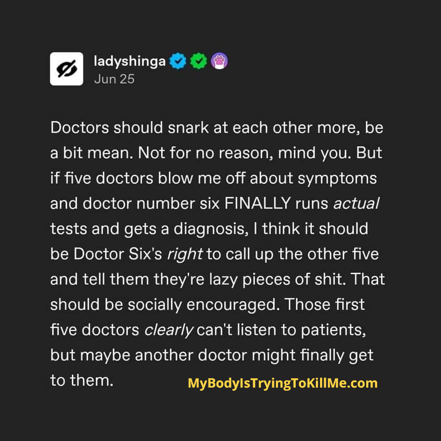Screen dimensions: 441x441
Task: Click the green checkmark badge
Action: tap(199, 61)
